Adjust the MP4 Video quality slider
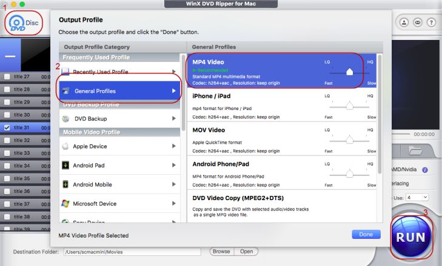The image size is (442, 266). 349,73
